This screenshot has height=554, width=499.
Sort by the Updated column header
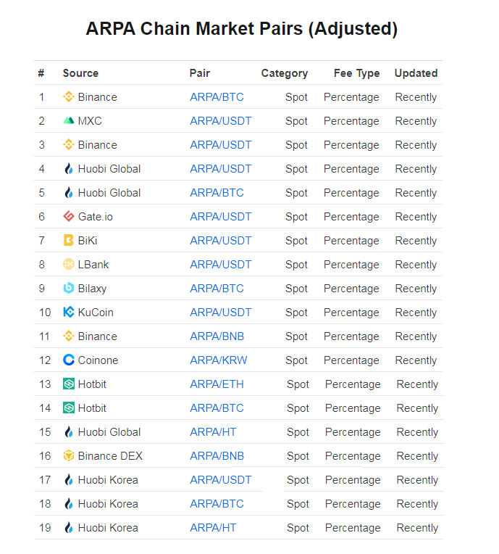[x=416, y=73]
